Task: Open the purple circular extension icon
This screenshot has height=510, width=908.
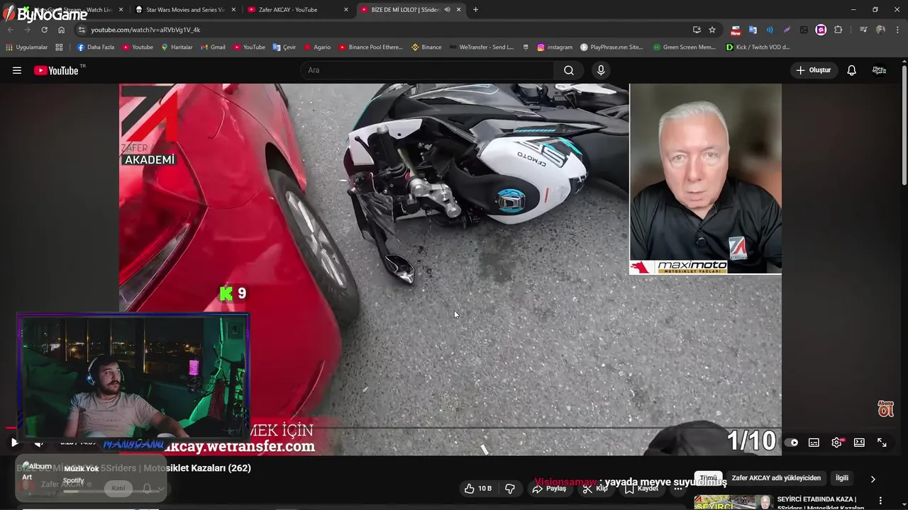Action: pyautogui.click(x=821, y=30)
